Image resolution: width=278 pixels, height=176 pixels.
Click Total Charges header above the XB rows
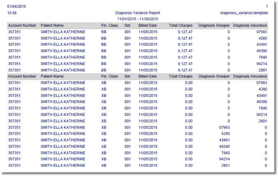click(181, 76)
